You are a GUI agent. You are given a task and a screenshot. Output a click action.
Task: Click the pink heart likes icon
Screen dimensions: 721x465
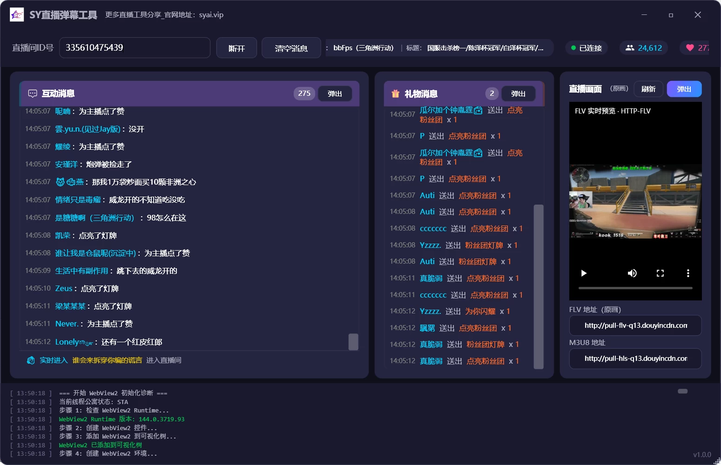coord(690,48)
